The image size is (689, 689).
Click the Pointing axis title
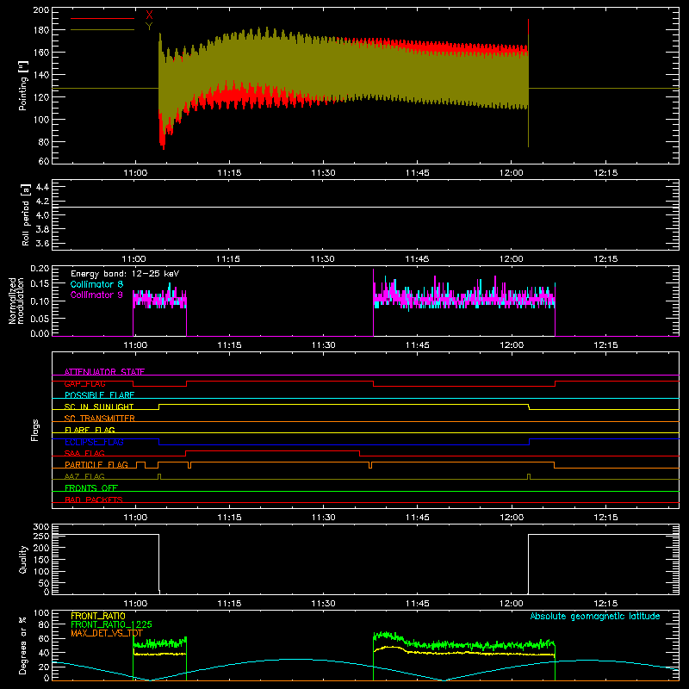click(x=23, y=85)
